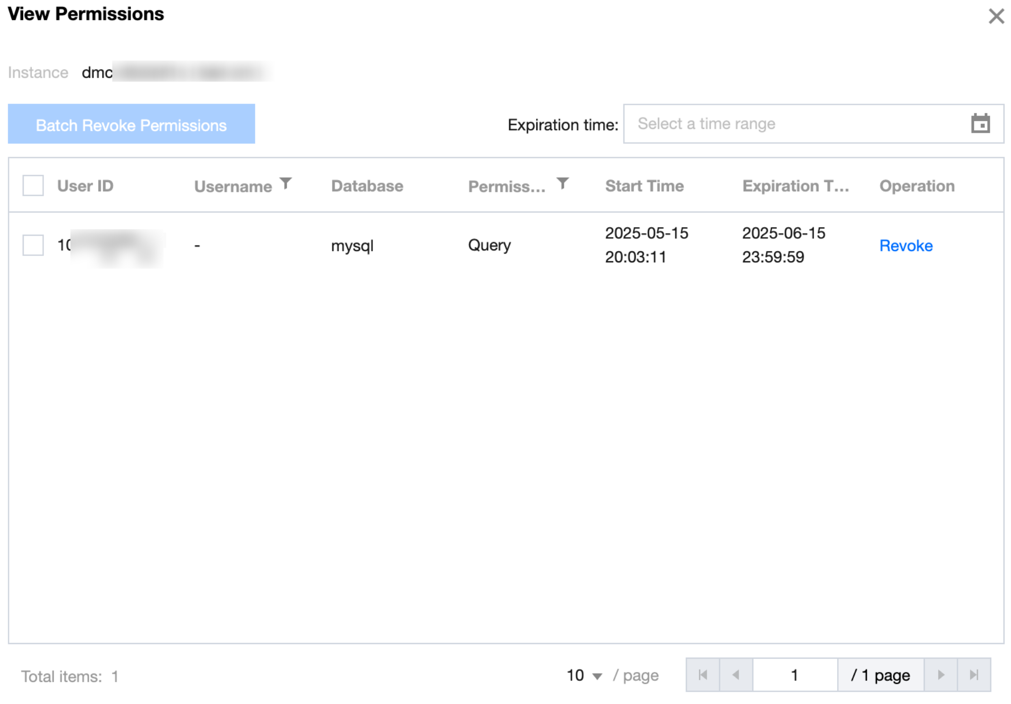Click the Permission column filter icon

(562, 184)
